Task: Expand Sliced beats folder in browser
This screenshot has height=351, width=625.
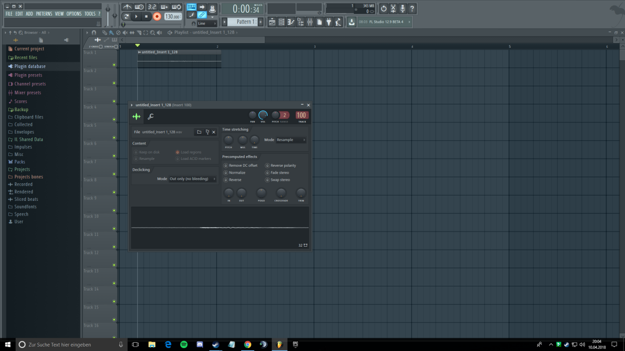Action: coord(26,199)
